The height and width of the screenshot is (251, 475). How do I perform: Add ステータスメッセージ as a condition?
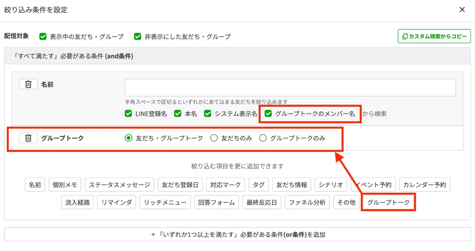(x=120, y=185)
